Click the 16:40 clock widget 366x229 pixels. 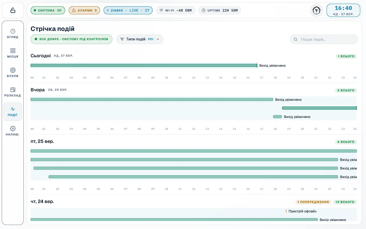click(x=343, y=10)
